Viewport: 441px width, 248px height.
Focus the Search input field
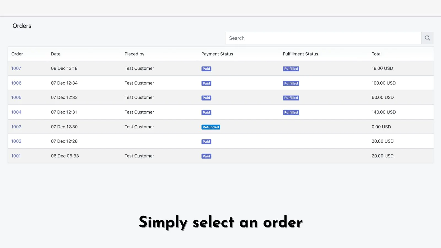coord(323,38)
